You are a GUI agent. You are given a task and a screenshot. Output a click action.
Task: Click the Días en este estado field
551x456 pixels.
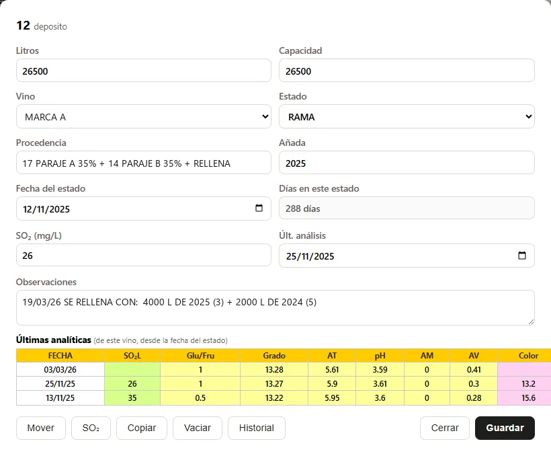coord(407,208)
